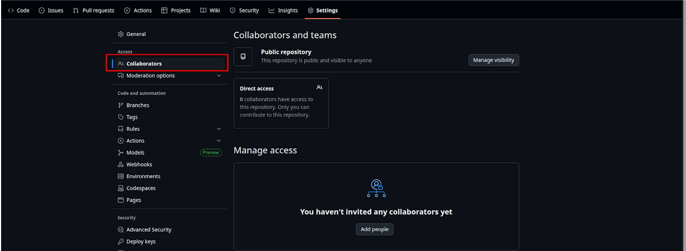Viewport: 686px width, 251px height.
Task: Open the Code tab
Action: click(19, 10)
